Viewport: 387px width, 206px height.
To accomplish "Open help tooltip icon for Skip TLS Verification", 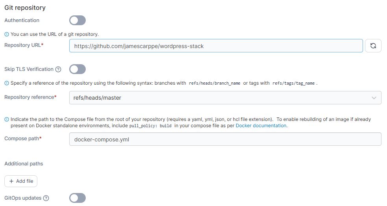I will [x=58, y=69].
